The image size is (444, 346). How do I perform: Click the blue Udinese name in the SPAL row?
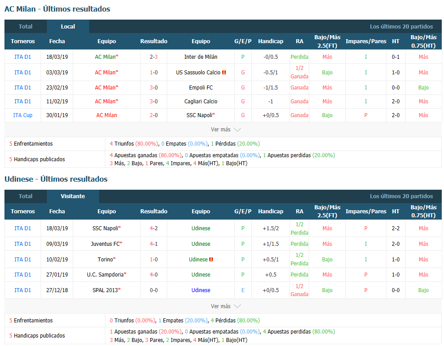pyautogui.click(x=201, y=290)
